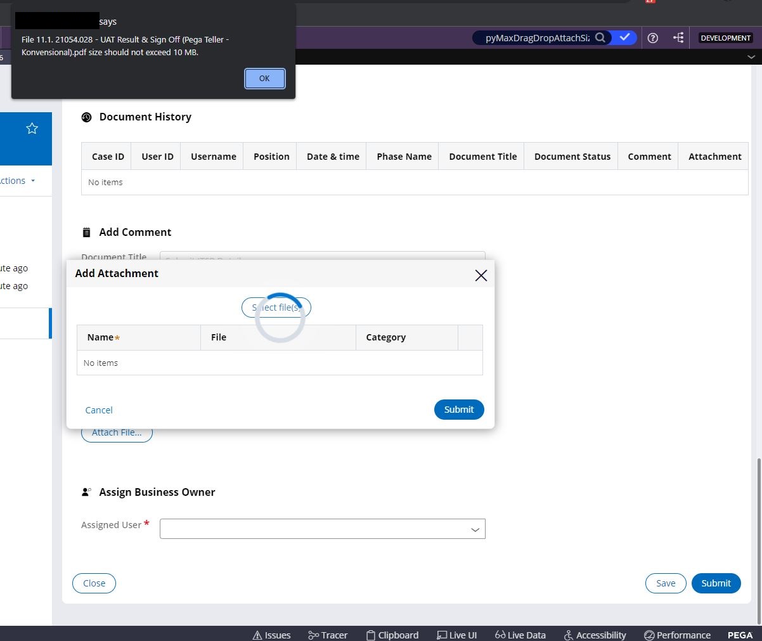The height and width of the screenshot is (641, 762).
Task: Open Live Data panel
Action: (x=520, y=635)
